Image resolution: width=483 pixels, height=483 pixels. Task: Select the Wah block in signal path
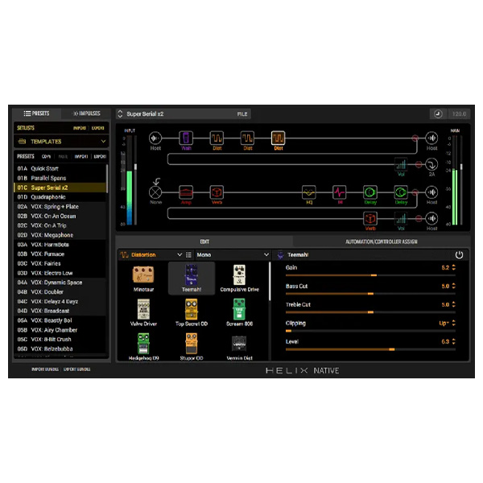(186, 138)
